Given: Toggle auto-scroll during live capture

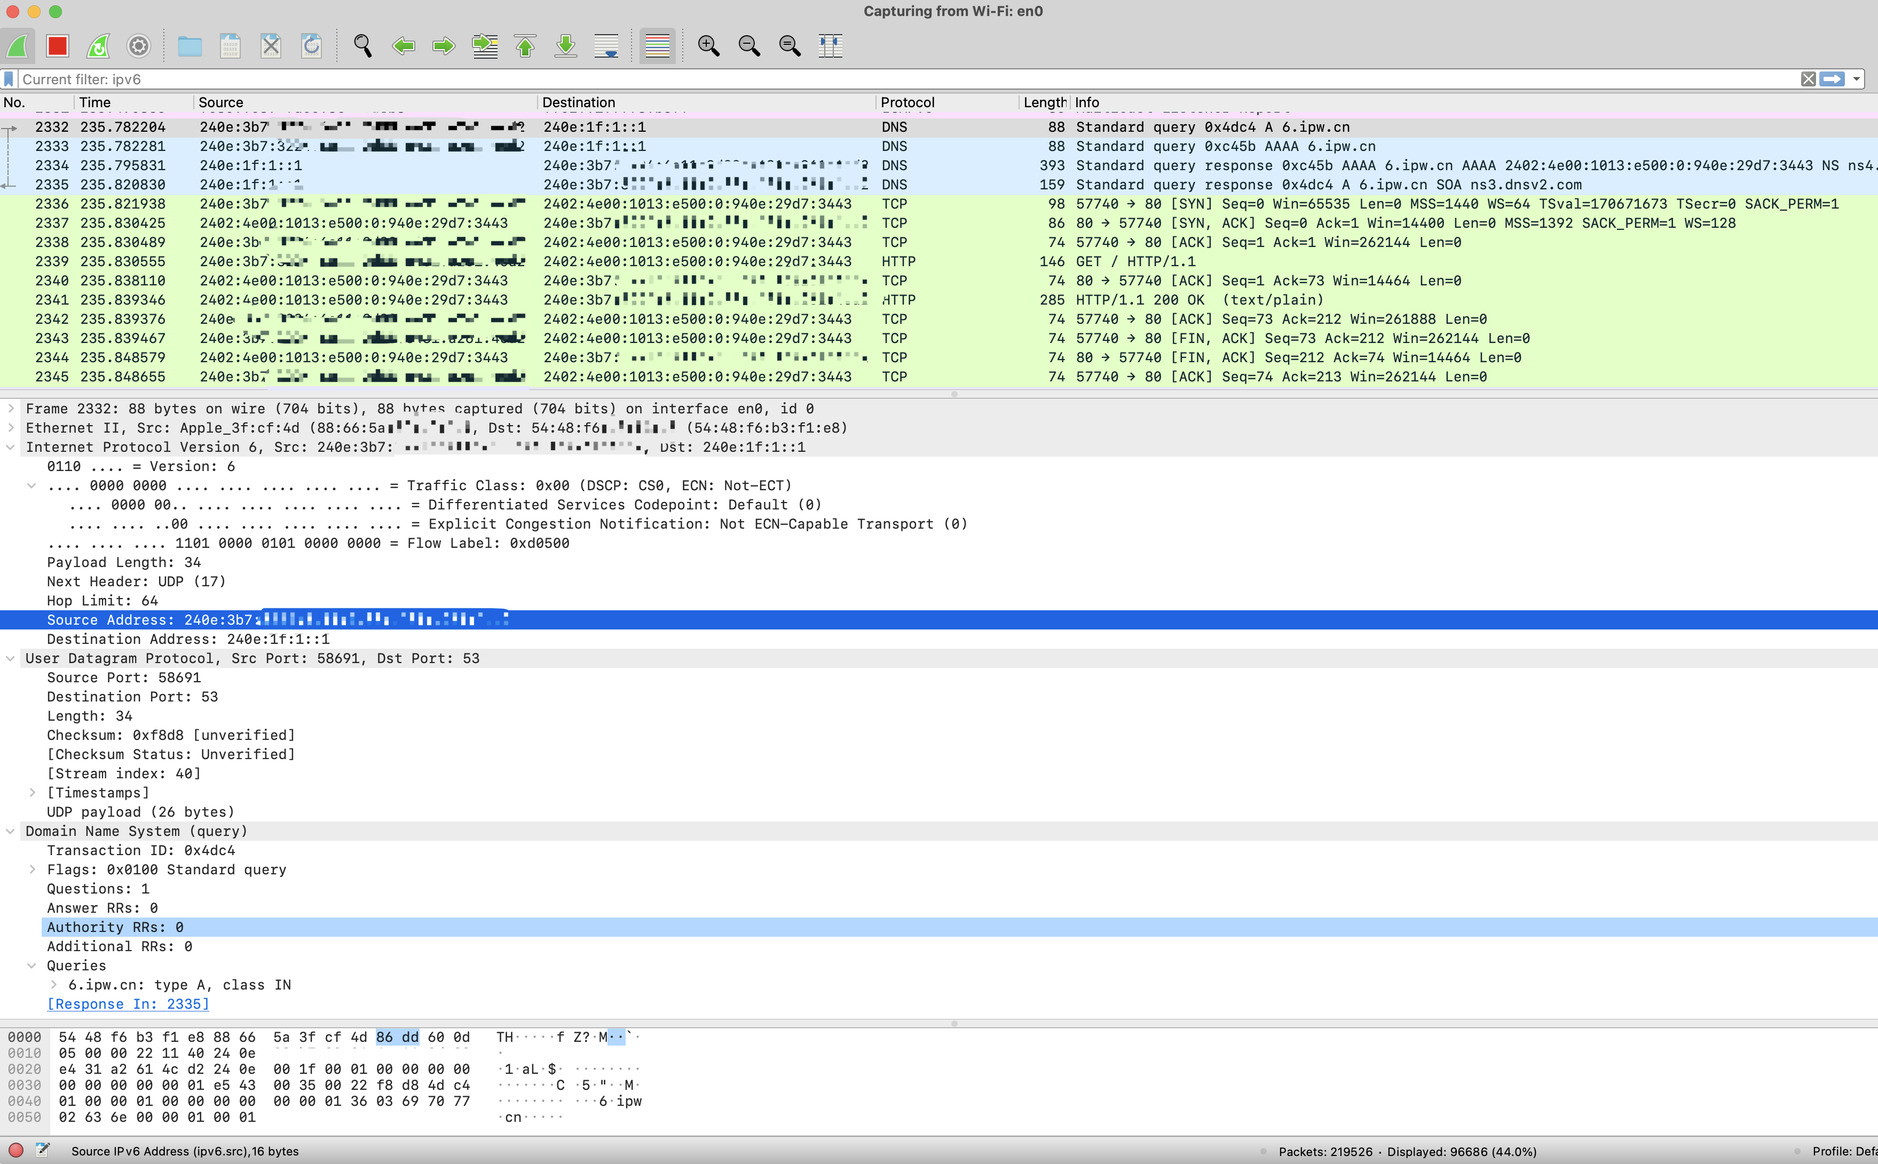Looking at the screenshot, I should coord(607,46).
